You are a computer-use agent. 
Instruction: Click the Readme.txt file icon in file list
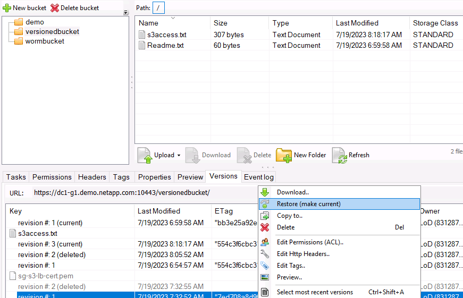[142, 46]
